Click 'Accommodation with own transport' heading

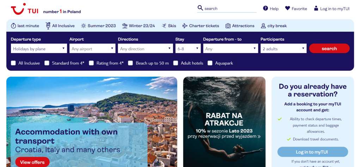pyautogui.click(x=66, y=136)
